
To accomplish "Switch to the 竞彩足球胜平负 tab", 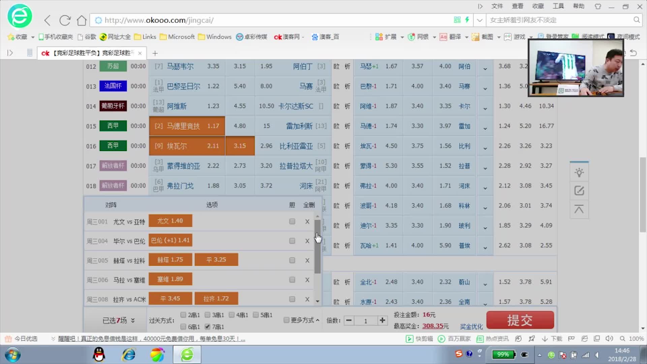I will coord(91,53).
